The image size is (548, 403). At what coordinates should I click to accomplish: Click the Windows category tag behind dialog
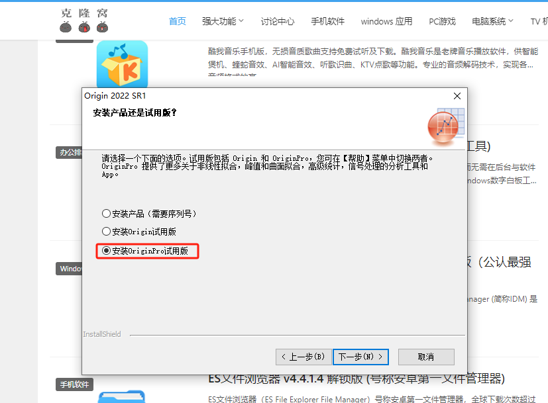tap(69, 269)
